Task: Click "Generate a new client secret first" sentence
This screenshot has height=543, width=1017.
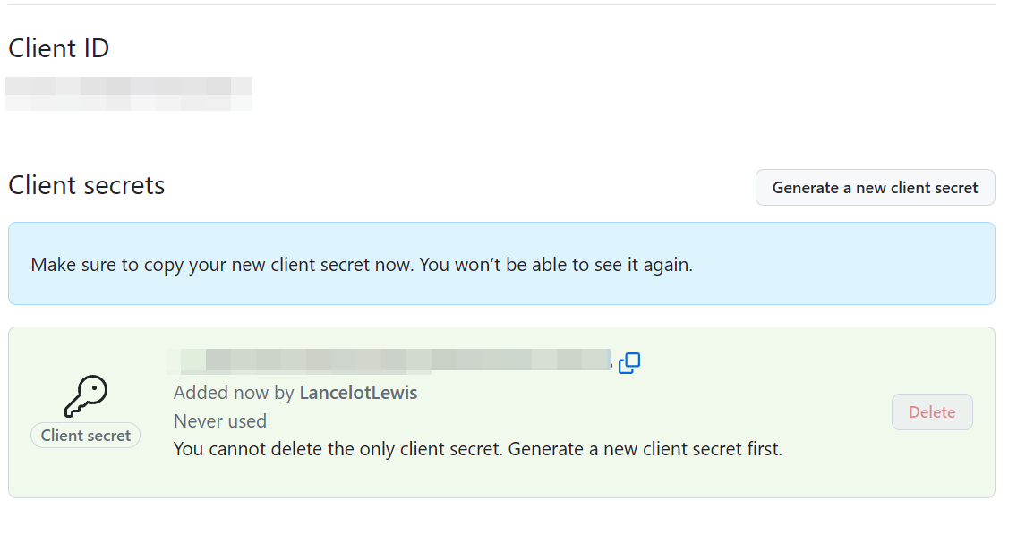Action: 645,449
